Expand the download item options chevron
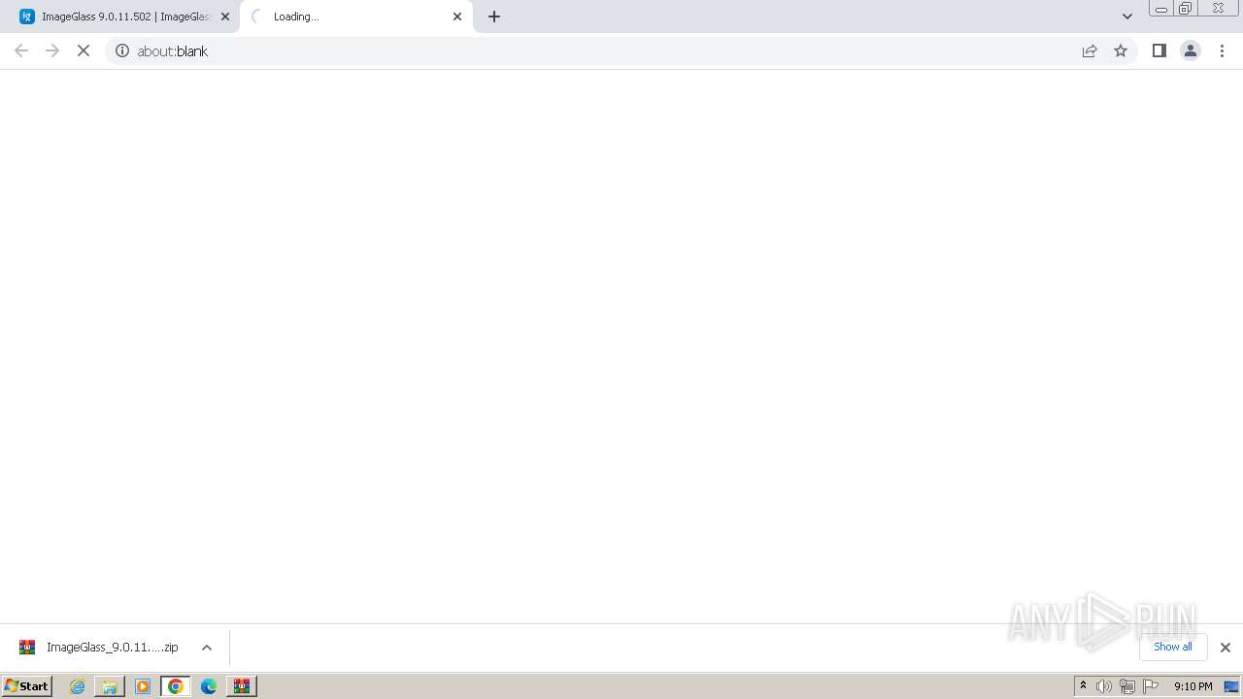The width and height of the screenshot is (1243, 699). pos(207,648)
